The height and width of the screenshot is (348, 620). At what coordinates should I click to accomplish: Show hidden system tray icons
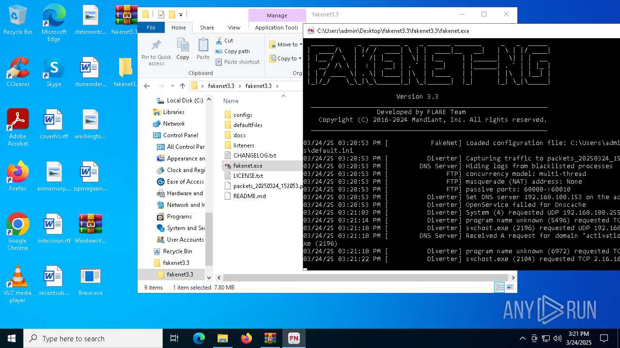click(522, 338)
